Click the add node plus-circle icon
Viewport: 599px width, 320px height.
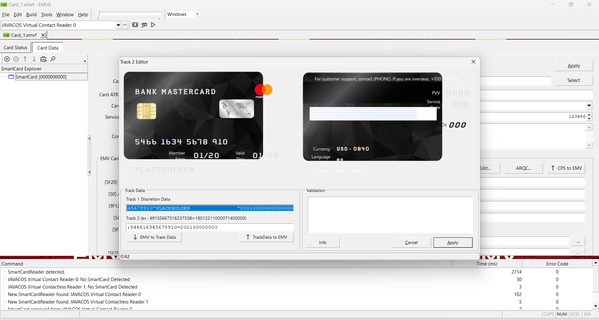pyautogui.click(x=7, y=59)
